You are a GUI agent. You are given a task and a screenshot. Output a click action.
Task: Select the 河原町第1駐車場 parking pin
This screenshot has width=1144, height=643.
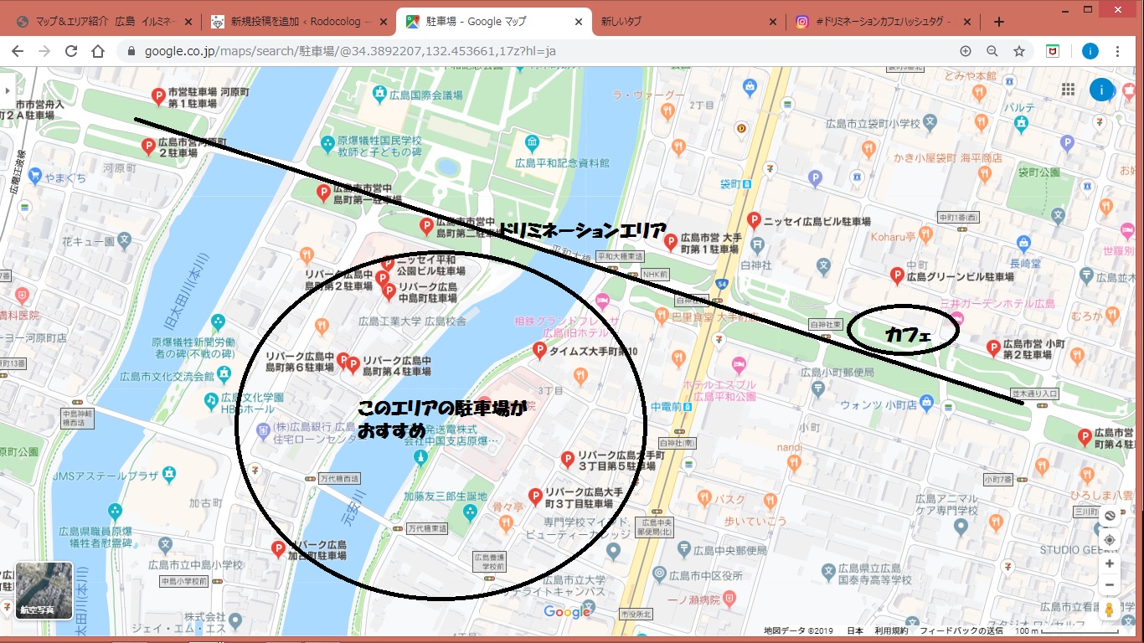click(x=157, y=96)
